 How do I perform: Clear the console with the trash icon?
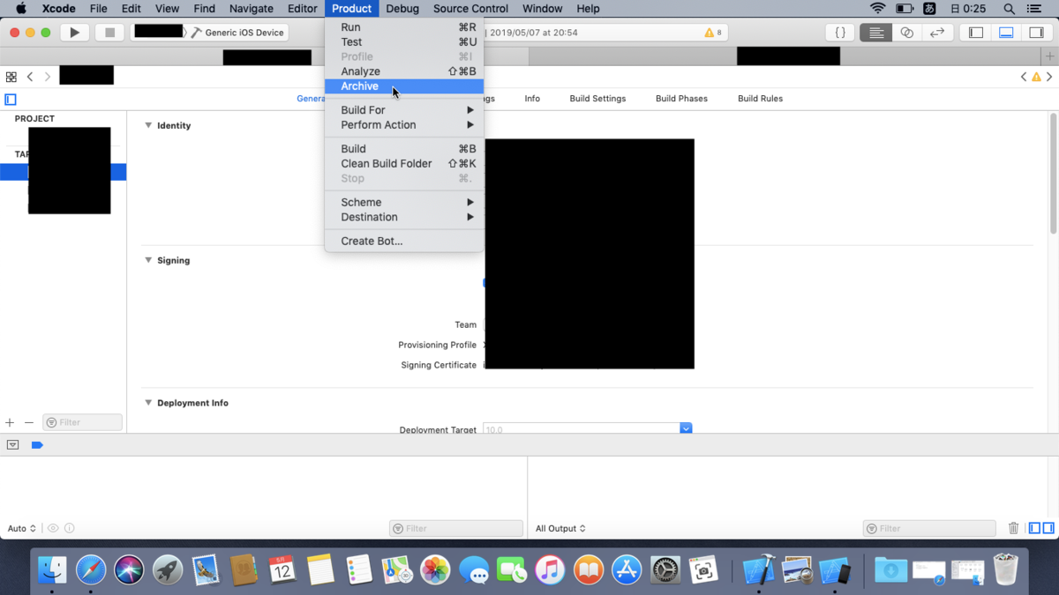(1013, 528)
